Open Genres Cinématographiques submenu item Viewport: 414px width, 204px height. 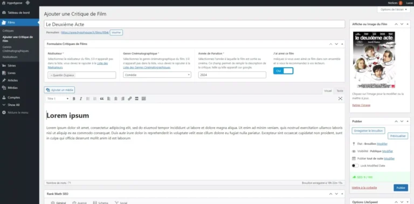point(16,49)
